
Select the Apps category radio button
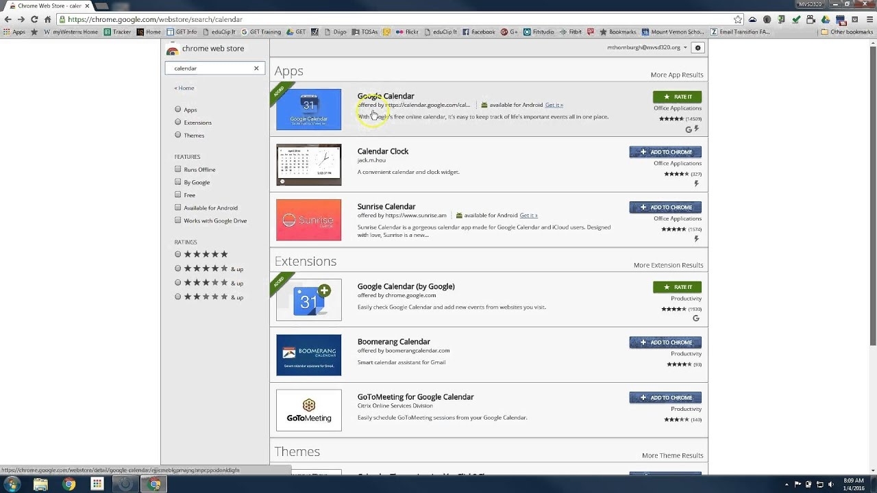[x=177, y=110]
